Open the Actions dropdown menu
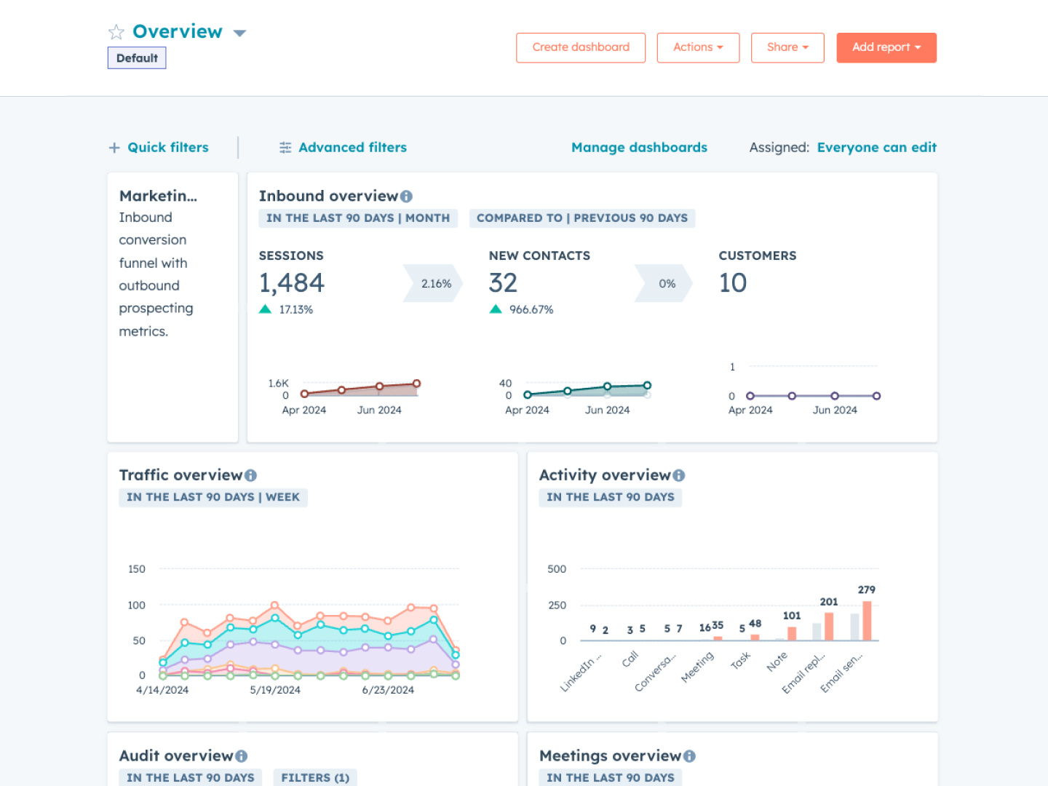The width and height of the screenshot is (1048, 786). 698,47
